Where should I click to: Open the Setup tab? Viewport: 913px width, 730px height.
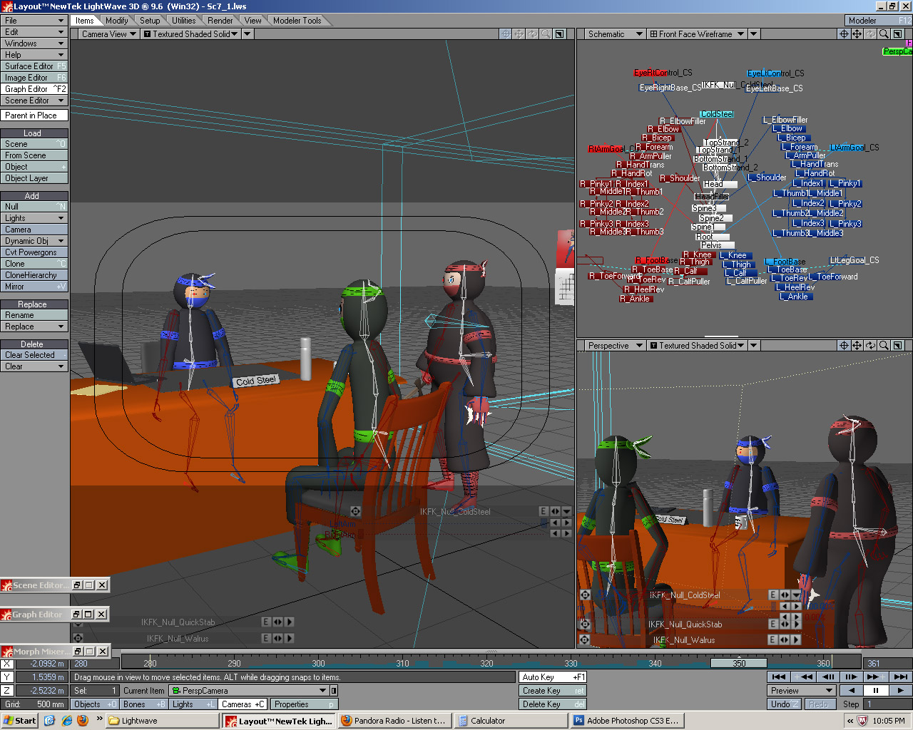150,21
